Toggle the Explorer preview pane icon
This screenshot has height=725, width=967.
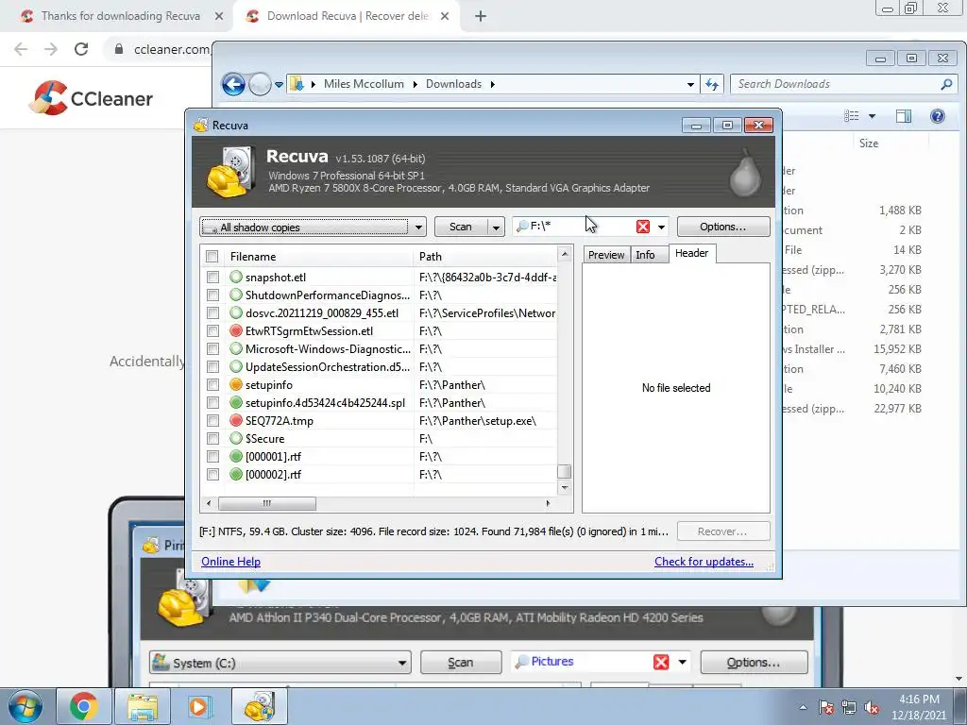click(x=904, y=116)
